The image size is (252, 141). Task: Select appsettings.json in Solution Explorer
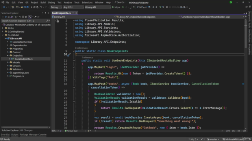20,73
